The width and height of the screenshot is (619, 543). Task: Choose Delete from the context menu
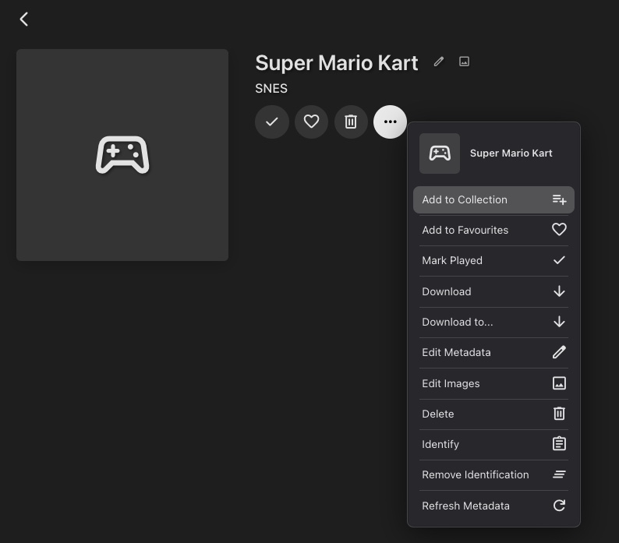[493, 414]
